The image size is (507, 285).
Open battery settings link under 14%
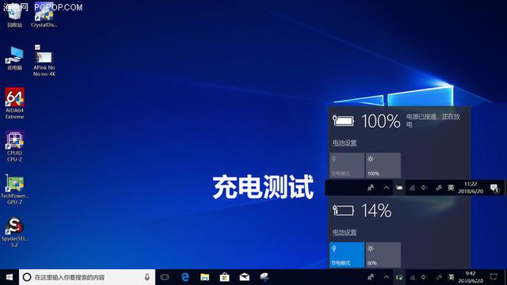click(345, 232)
